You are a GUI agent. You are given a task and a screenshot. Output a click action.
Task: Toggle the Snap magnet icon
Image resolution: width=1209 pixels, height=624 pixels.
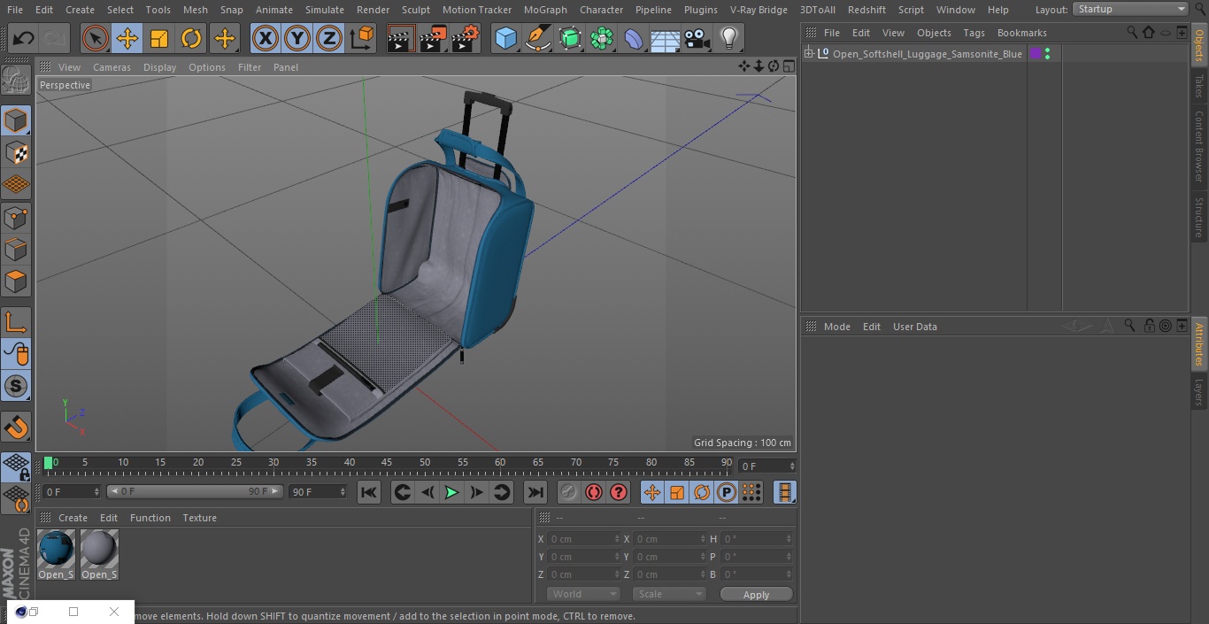[x=16, y=427]
